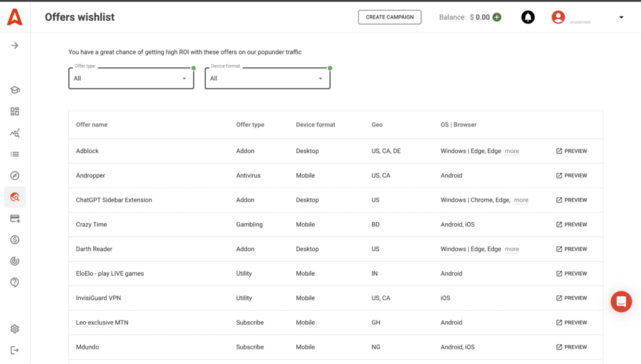Image resolution: width=641 pixels, height=364 pixels.
Task: Open the graduation cap learning icon
Action: pos(15,90)
